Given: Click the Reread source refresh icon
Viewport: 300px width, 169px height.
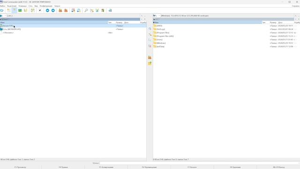Looking at the screenshot, I should tap(2, 10).
